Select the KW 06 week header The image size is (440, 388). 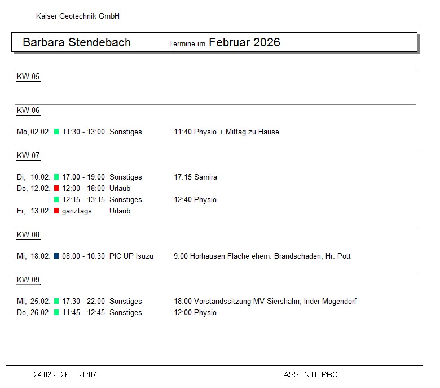(28, 111)
